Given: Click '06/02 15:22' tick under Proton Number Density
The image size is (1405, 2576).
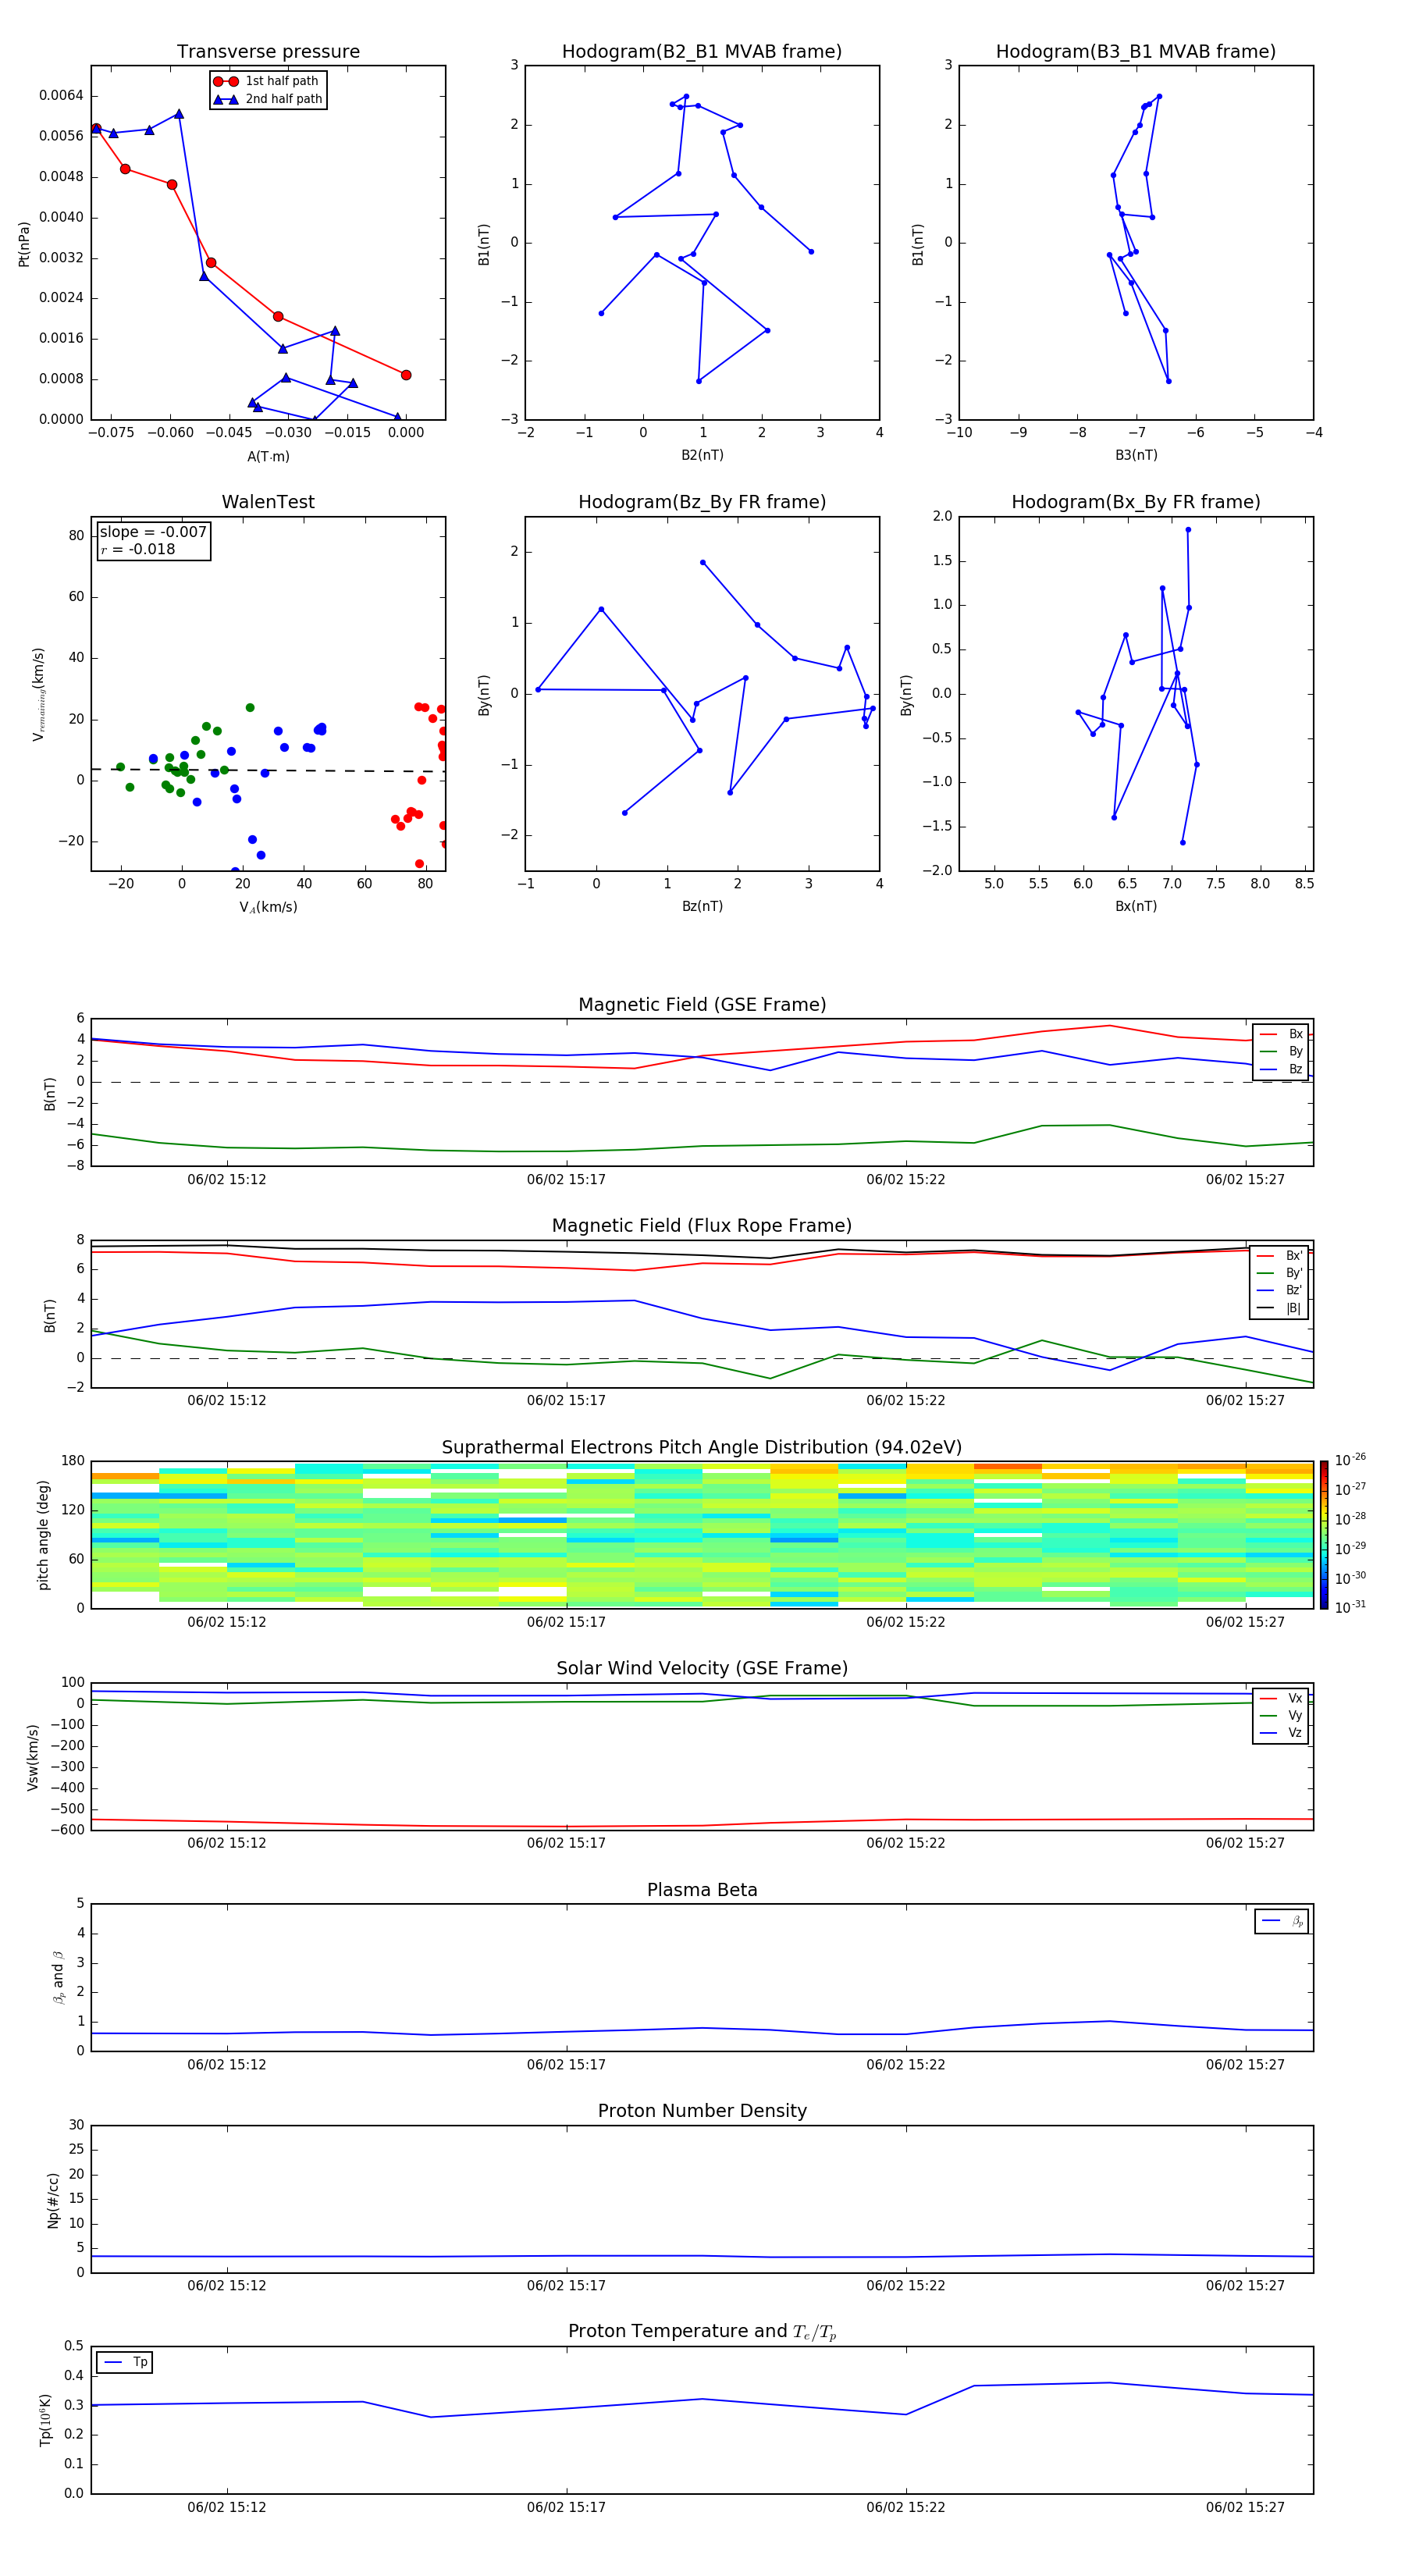Looking at the screenshot, I should tap(905, 2285).
